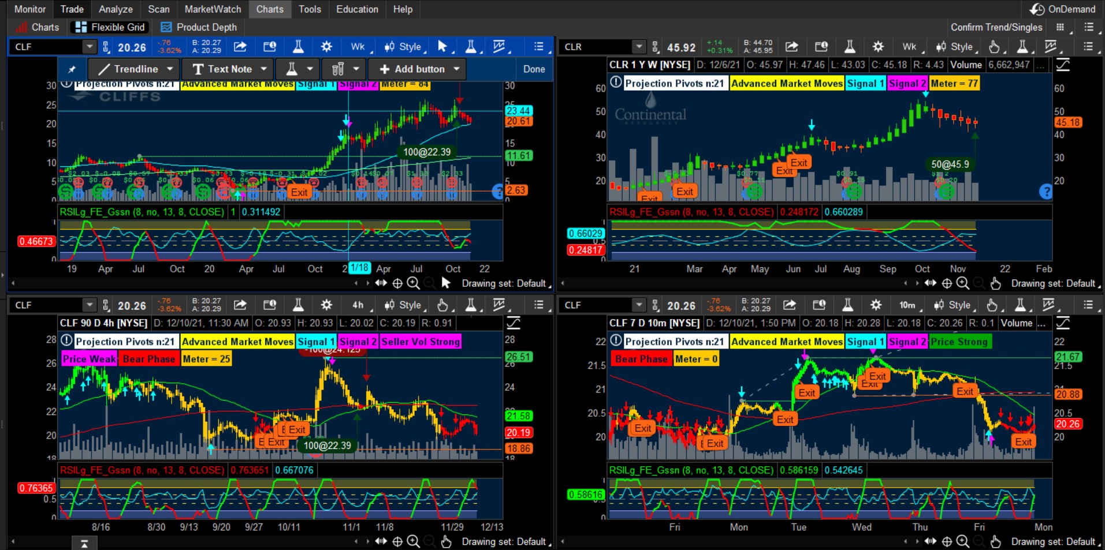
Task: Toggle the price axis icon right of the CLR header
Action: [1063, 65]
